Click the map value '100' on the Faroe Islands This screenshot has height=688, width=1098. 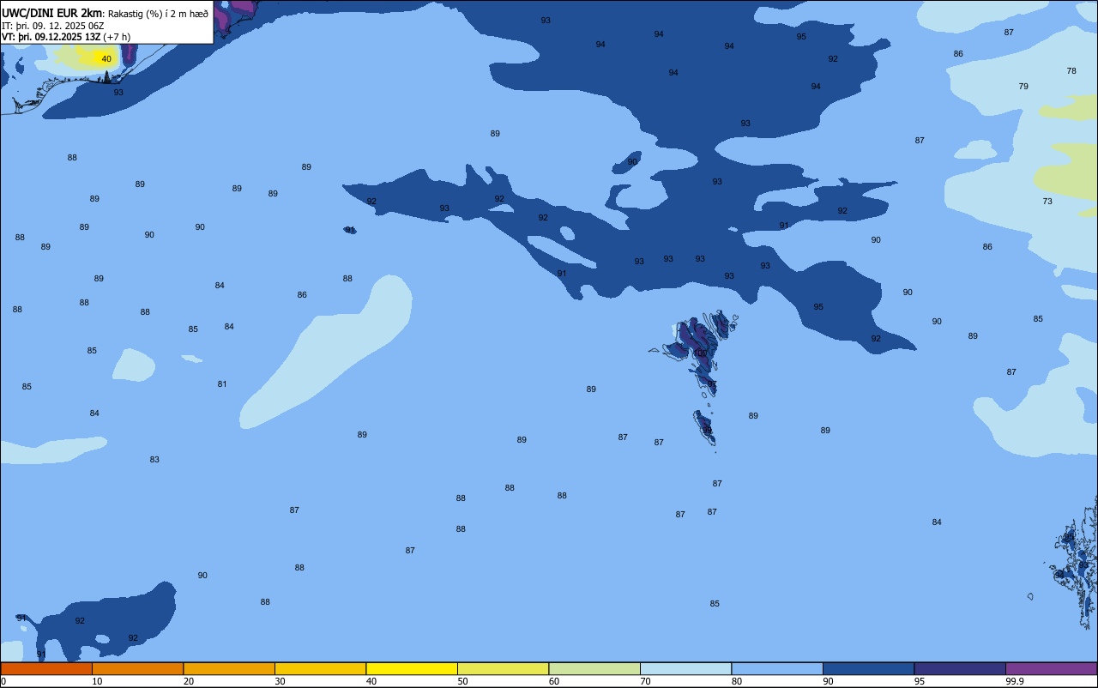(700, 353)
